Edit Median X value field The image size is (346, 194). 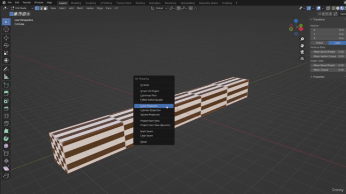coord(328,30)
